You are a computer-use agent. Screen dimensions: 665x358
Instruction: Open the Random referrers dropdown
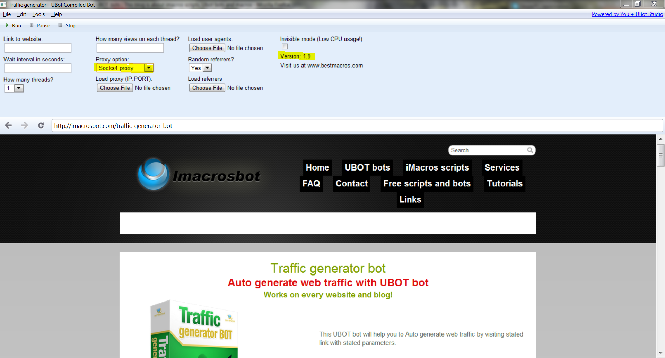pos(207,68)
